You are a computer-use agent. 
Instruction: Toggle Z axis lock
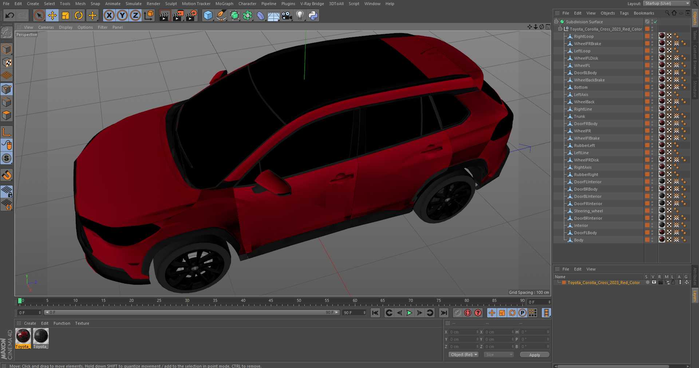135,15
